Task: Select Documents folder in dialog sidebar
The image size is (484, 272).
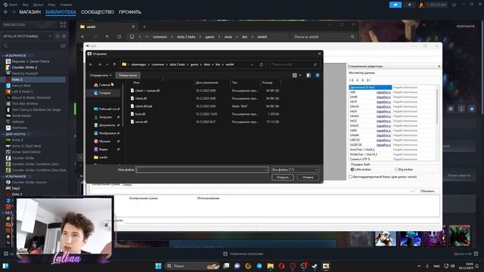Action: coord(107,125)
